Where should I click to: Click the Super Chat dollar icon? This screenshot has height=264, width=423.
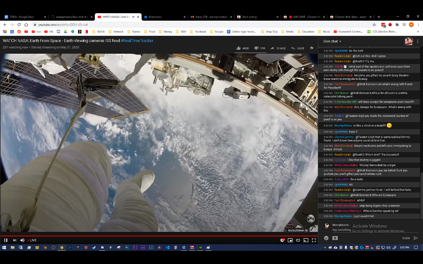tap(335, 238)
